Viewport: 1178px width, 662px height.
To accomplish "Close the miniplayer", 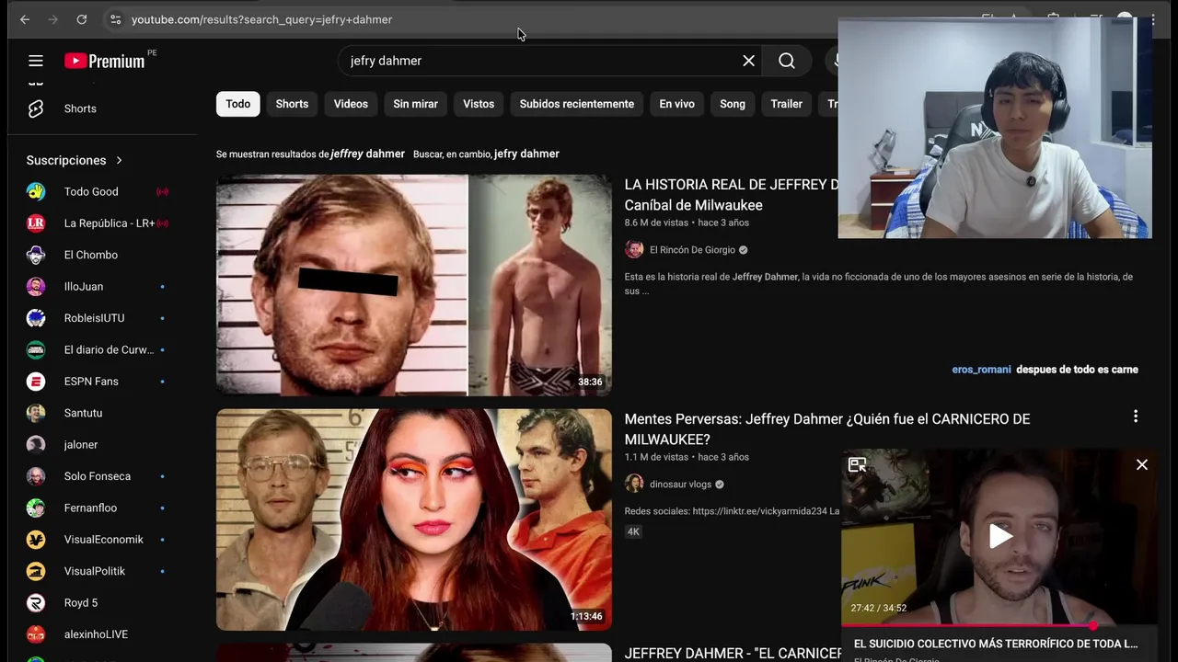I will 1142,465.
